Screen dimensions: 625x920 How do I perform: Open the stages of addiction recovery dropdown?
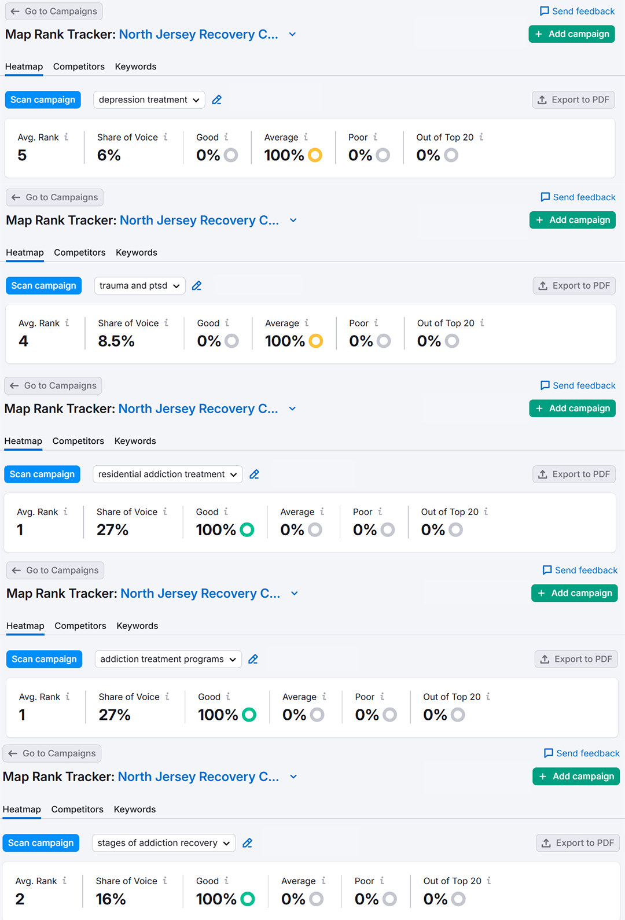click(x=163, y=843)
